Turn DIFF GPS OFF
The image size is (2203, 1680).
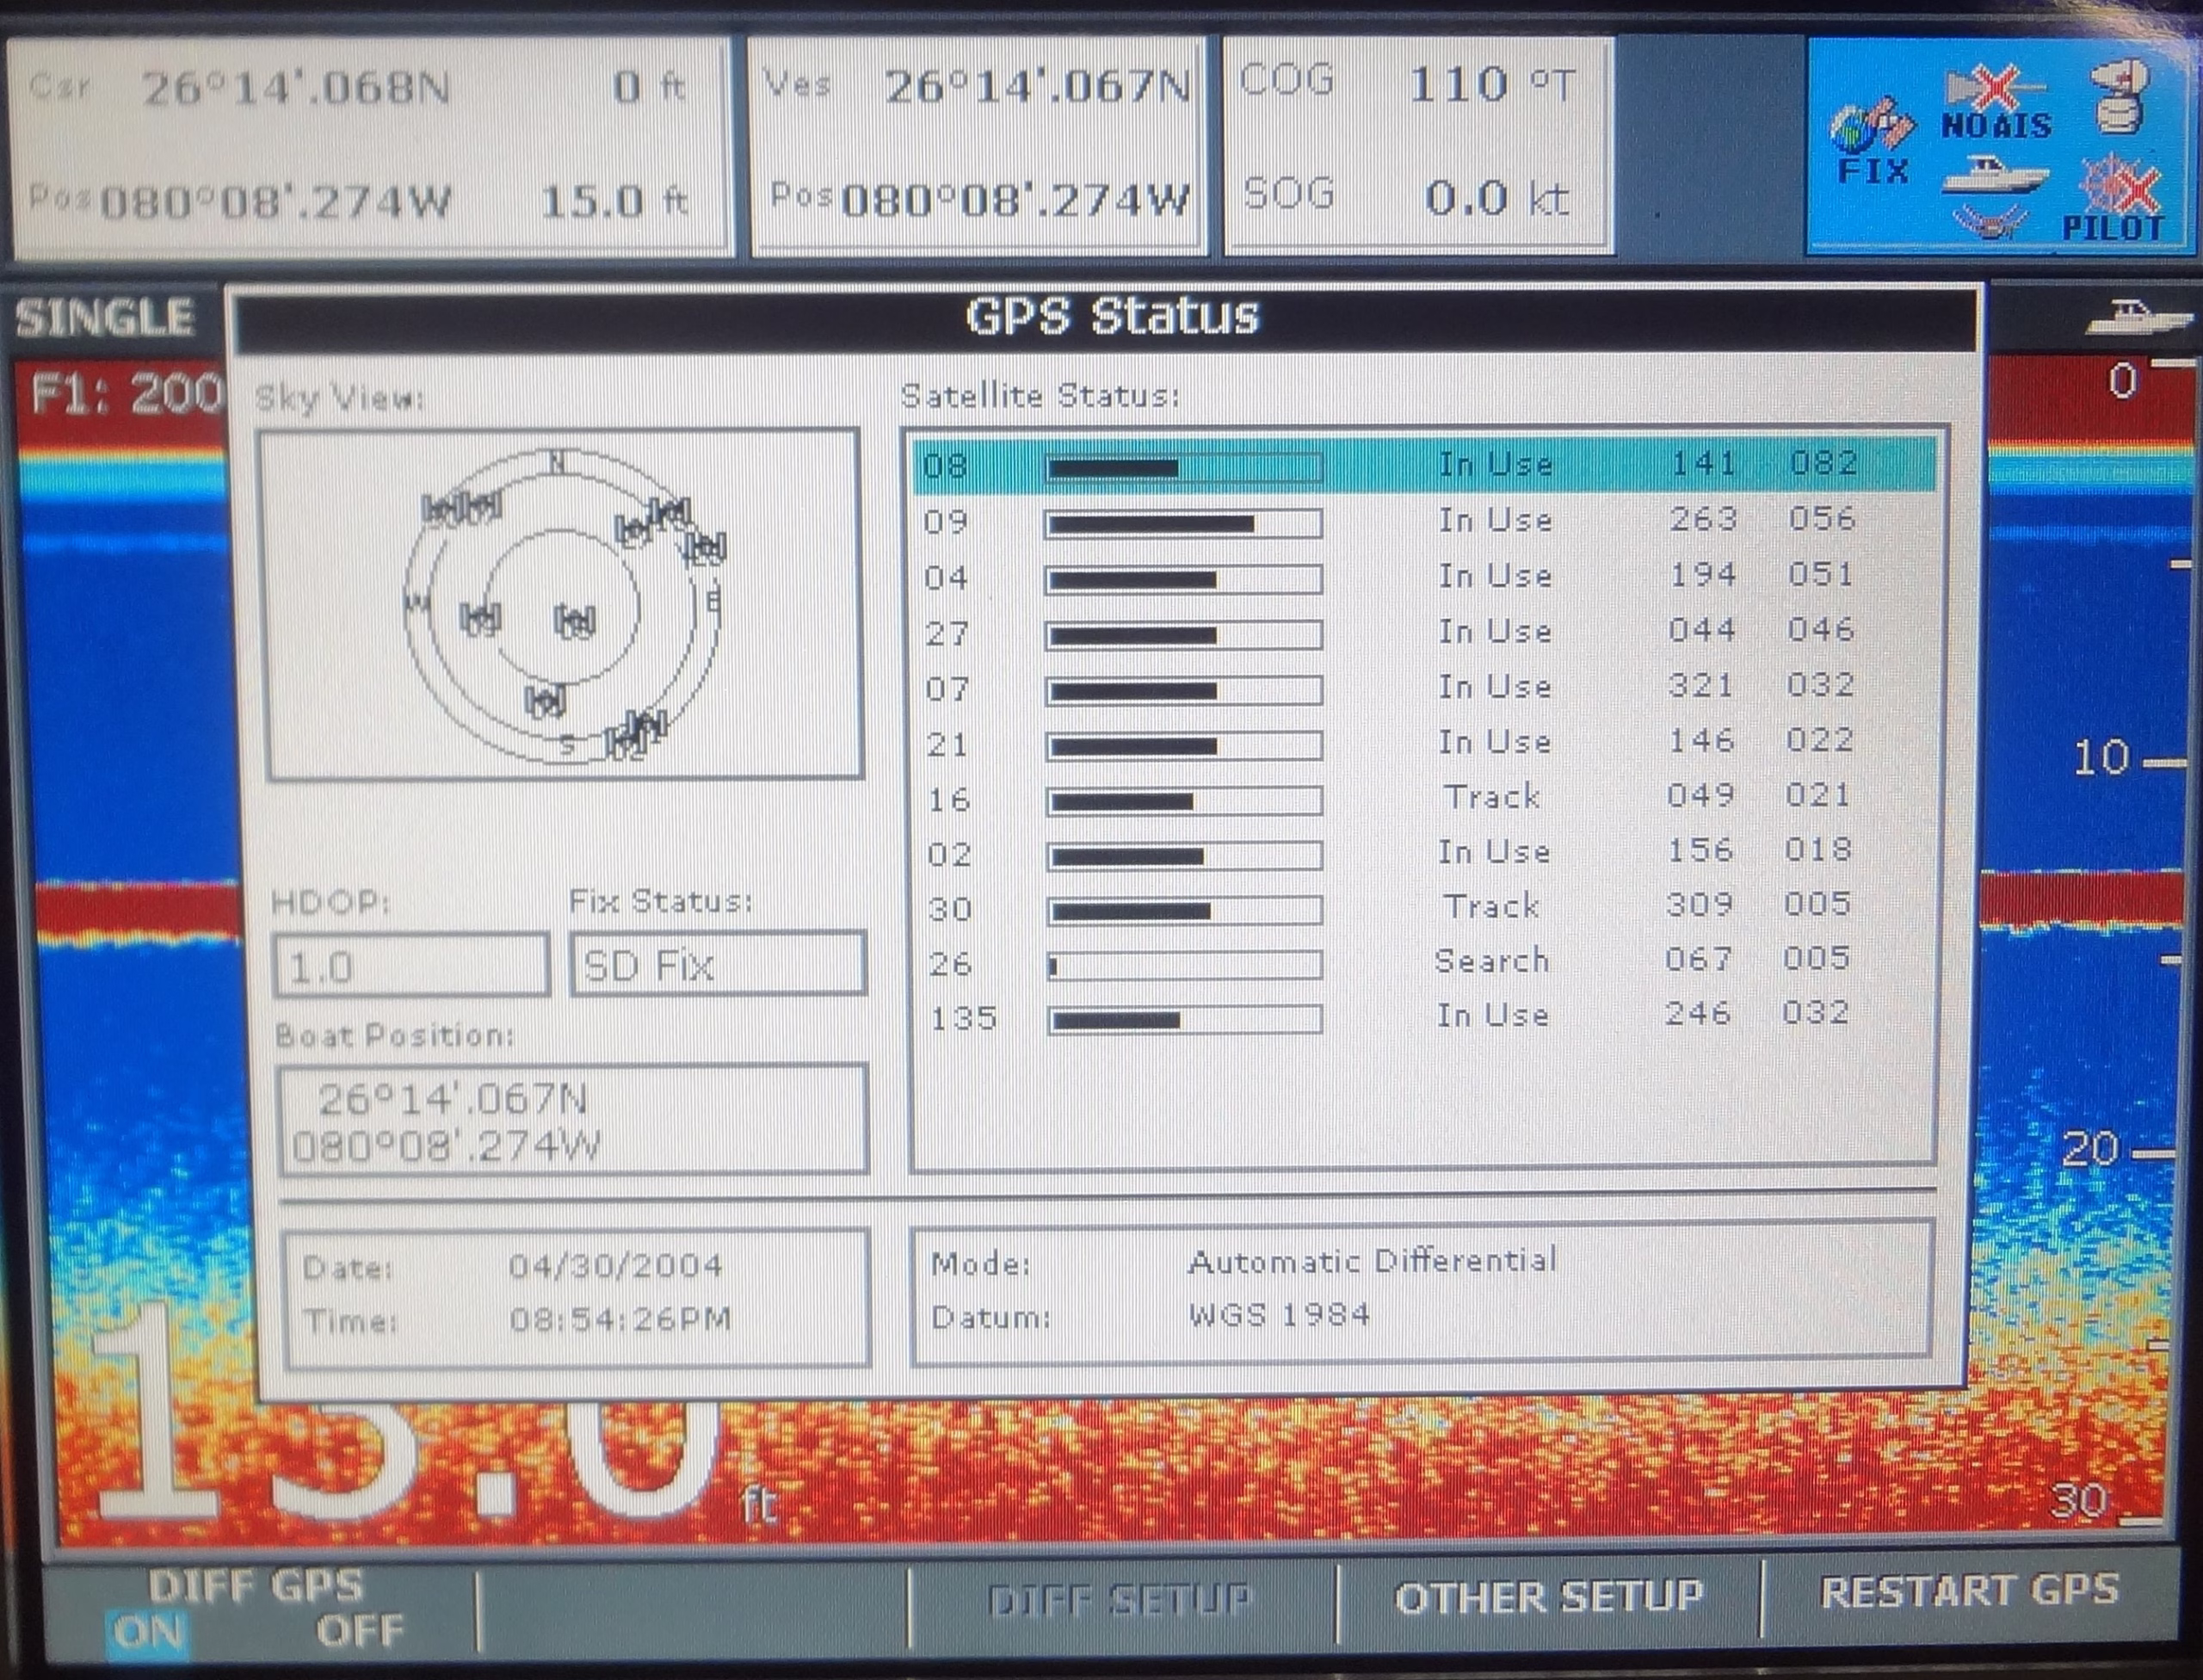point(360,1632)
